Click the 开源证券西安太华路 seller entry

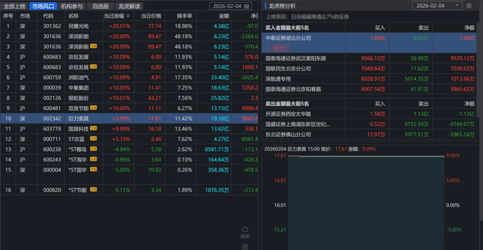[288, 114]
